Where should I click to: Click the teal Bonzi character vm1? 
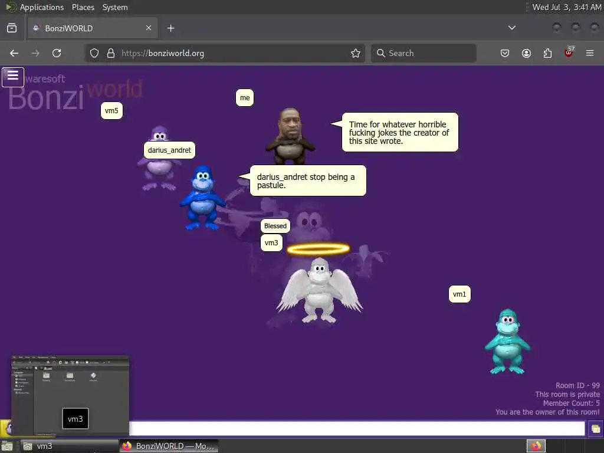click(507, 342)
